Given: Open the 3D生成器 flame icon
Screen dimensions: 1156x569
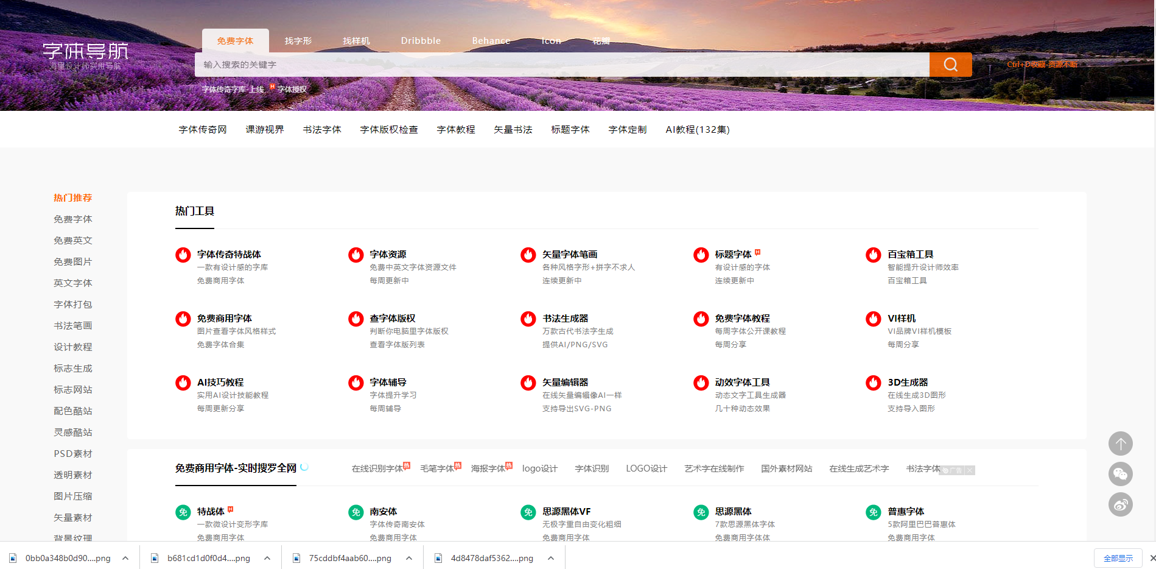Looking at the screenshot, I should [874, 383].
